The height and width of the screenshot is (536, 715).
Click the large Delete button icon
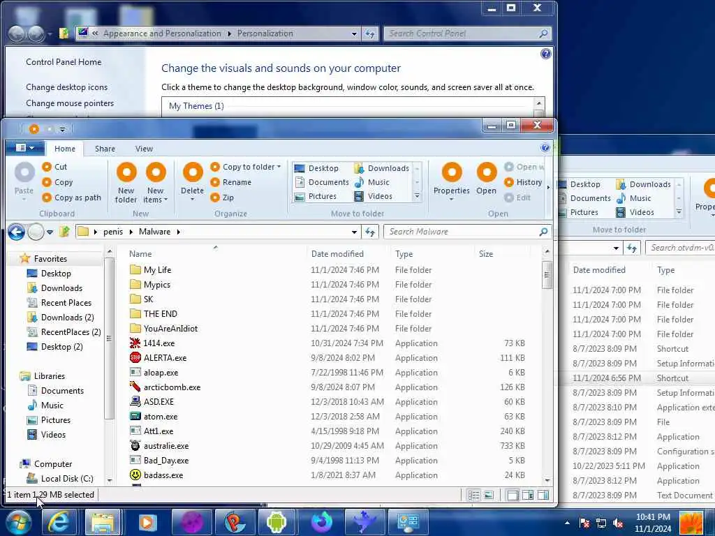193,173
